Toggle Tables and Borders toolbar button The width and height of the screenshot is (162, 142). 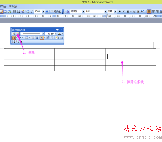pyautogui.click(x=1, y=11)
